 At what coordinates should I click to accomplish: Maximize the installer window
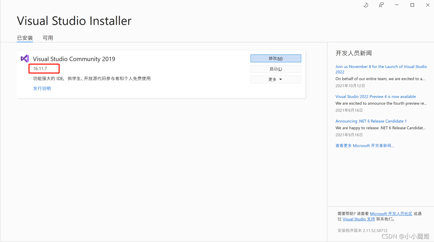pyautogui.click(x=412, y=5)
